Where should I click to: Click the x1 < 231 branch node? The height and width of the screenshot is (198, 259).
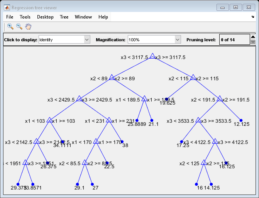(x=109, y=120)
